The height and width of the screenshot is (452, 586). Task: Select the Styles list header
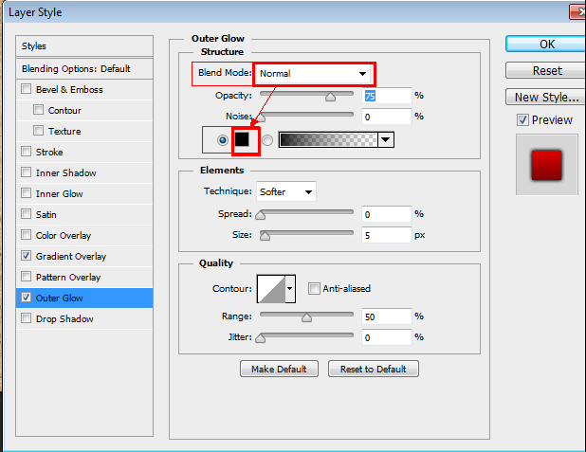point(84,46)
